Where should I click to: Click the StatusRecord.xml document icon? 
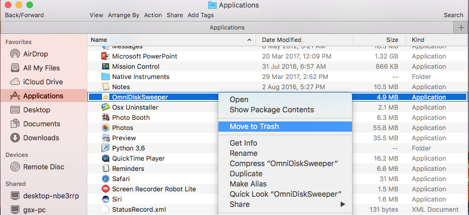pos(106,210)
